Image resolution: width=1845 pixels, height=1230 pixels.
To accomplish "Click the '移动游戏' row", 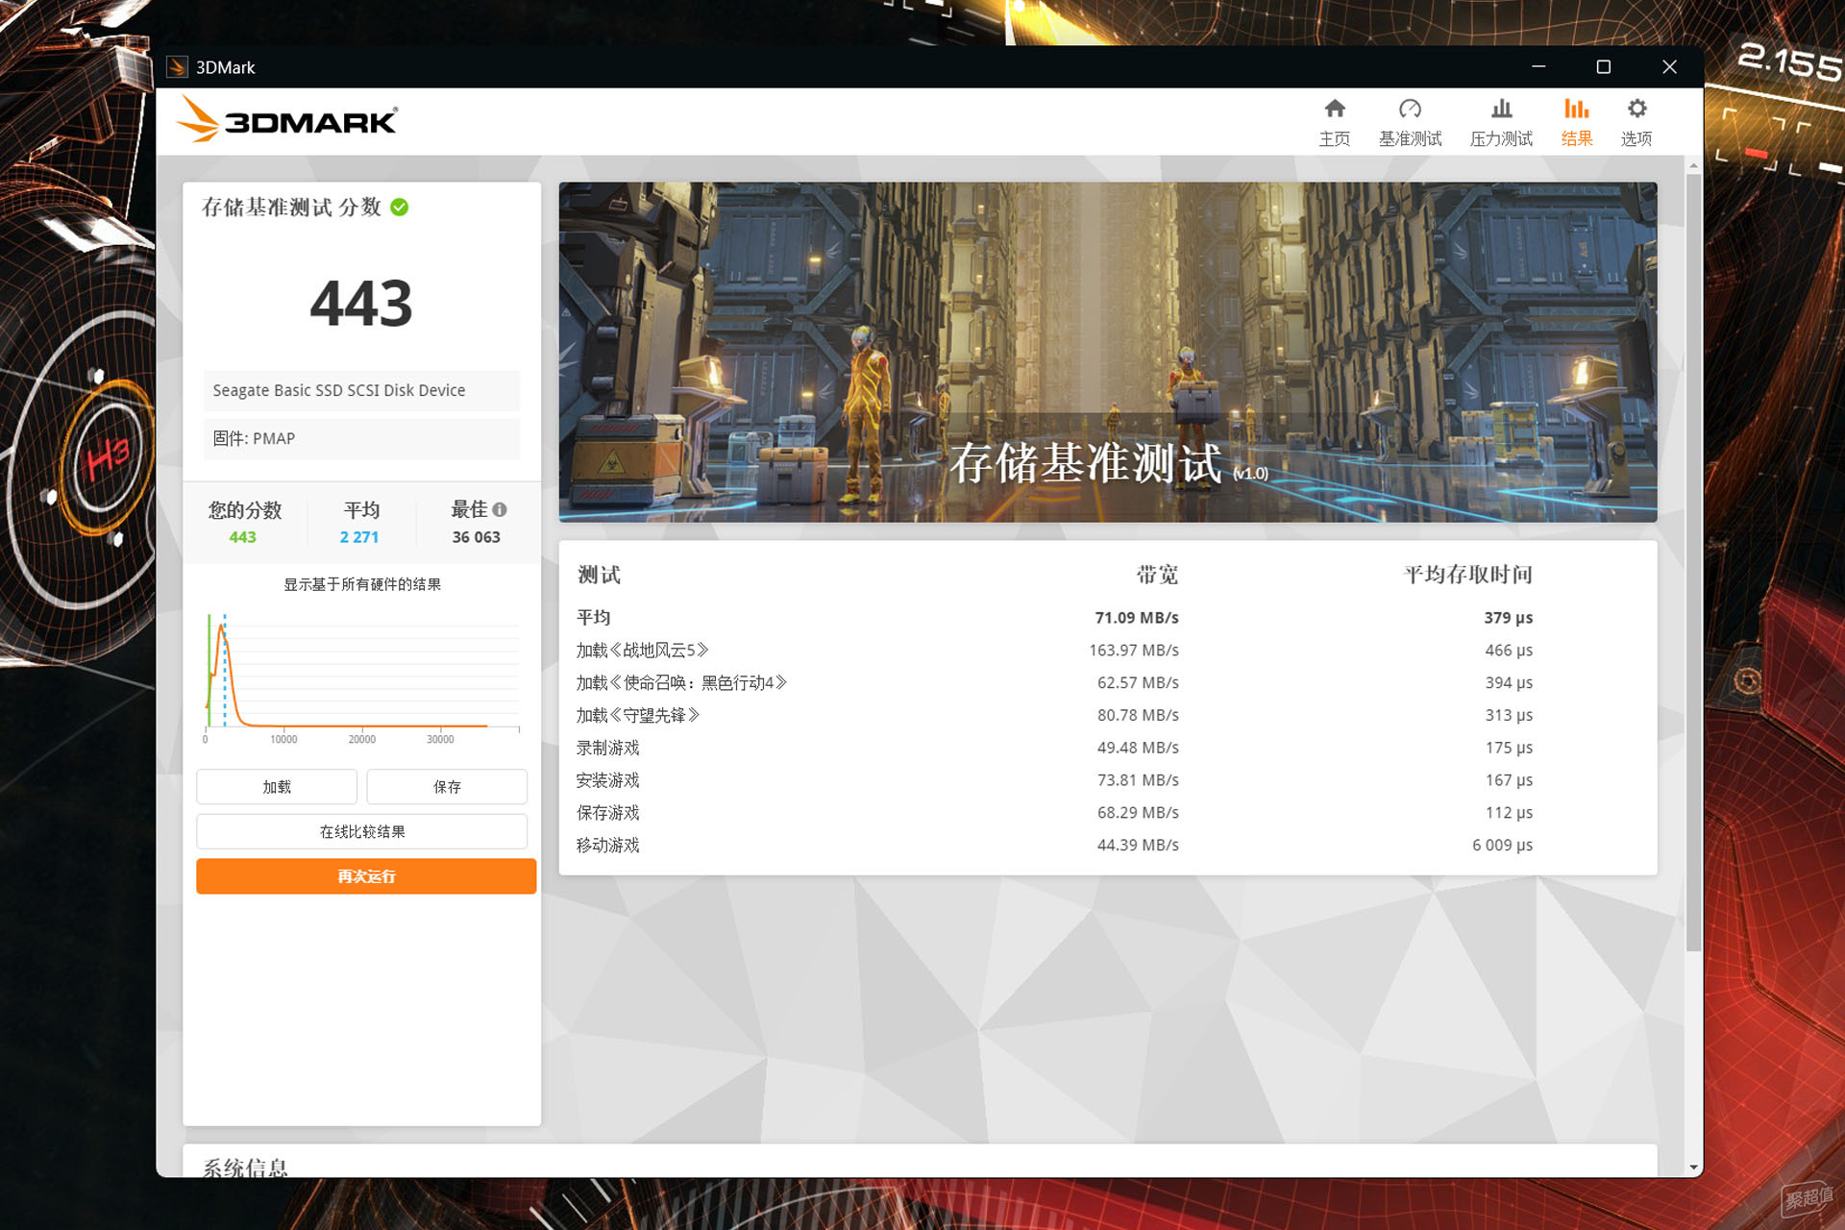I will point(1108,846).
